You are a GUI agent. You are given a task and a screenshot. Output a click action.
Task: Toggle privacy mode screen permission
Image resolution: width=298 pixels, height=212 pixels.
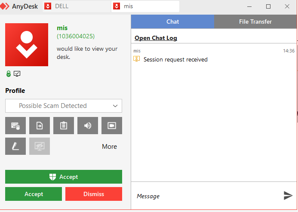coord(40,146)
